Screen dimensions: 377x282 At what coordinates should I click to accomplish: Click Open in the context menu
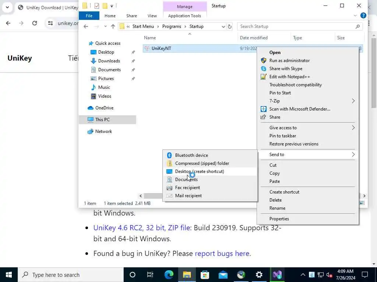(308, 52)
